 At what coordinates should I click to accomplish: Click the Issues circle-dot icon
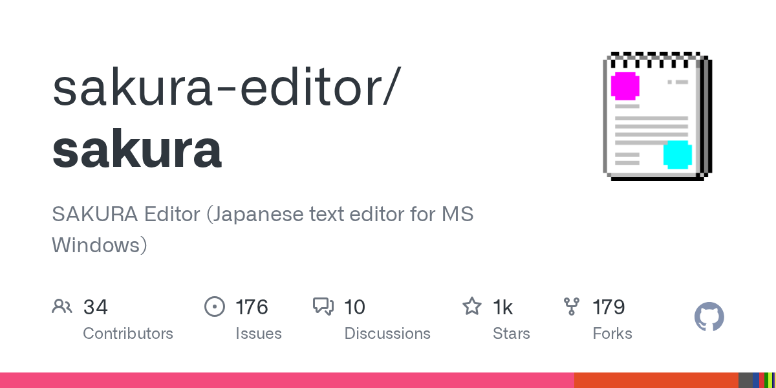214,307
